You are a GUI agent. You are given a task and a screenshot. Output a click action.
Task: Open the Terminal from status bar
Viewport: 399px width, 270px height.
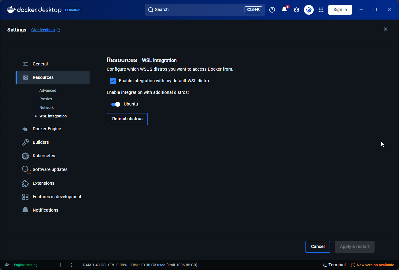pos(334,265)
